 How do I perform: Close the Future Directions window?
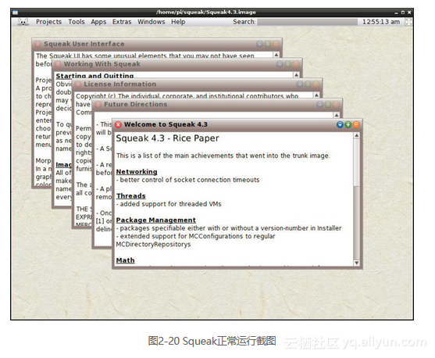(98, 105)
